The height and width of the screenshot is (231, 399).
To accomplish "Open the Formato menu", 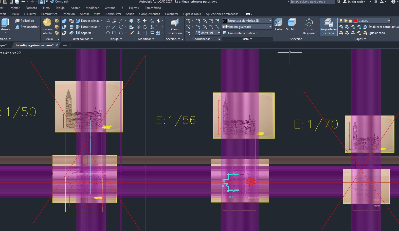I will click(31, 8).
